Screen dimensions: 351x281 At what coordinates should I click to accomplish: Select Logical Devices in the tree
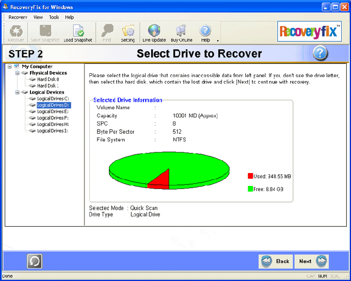click(x=47, y=92)
